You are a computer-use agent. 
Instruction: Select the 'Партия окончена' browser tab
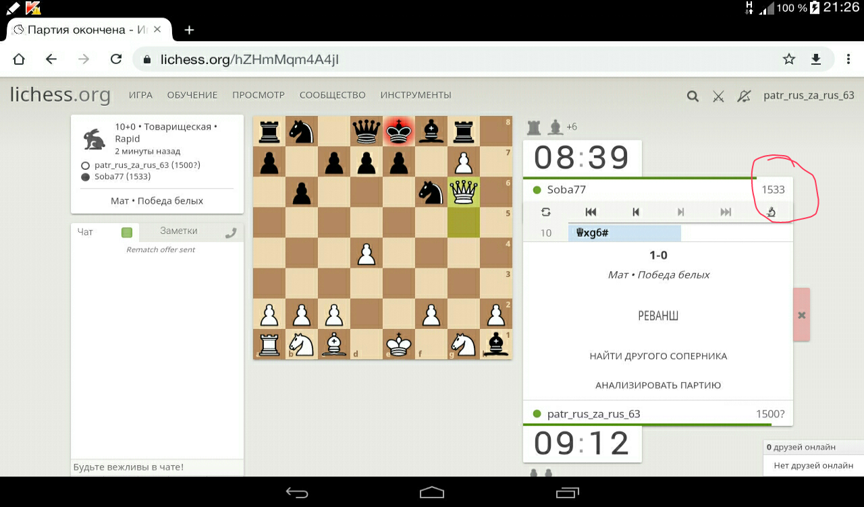click(88, 30)
